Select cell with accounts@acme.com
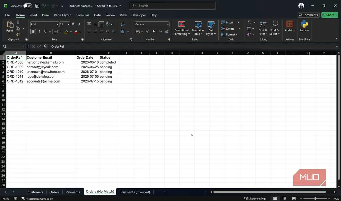Viewport: 341px width, 201px height. (x=51, y=81)
